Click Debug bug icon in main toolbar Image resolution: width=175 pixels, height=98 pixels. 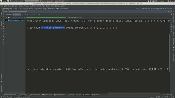click(166, 9)
